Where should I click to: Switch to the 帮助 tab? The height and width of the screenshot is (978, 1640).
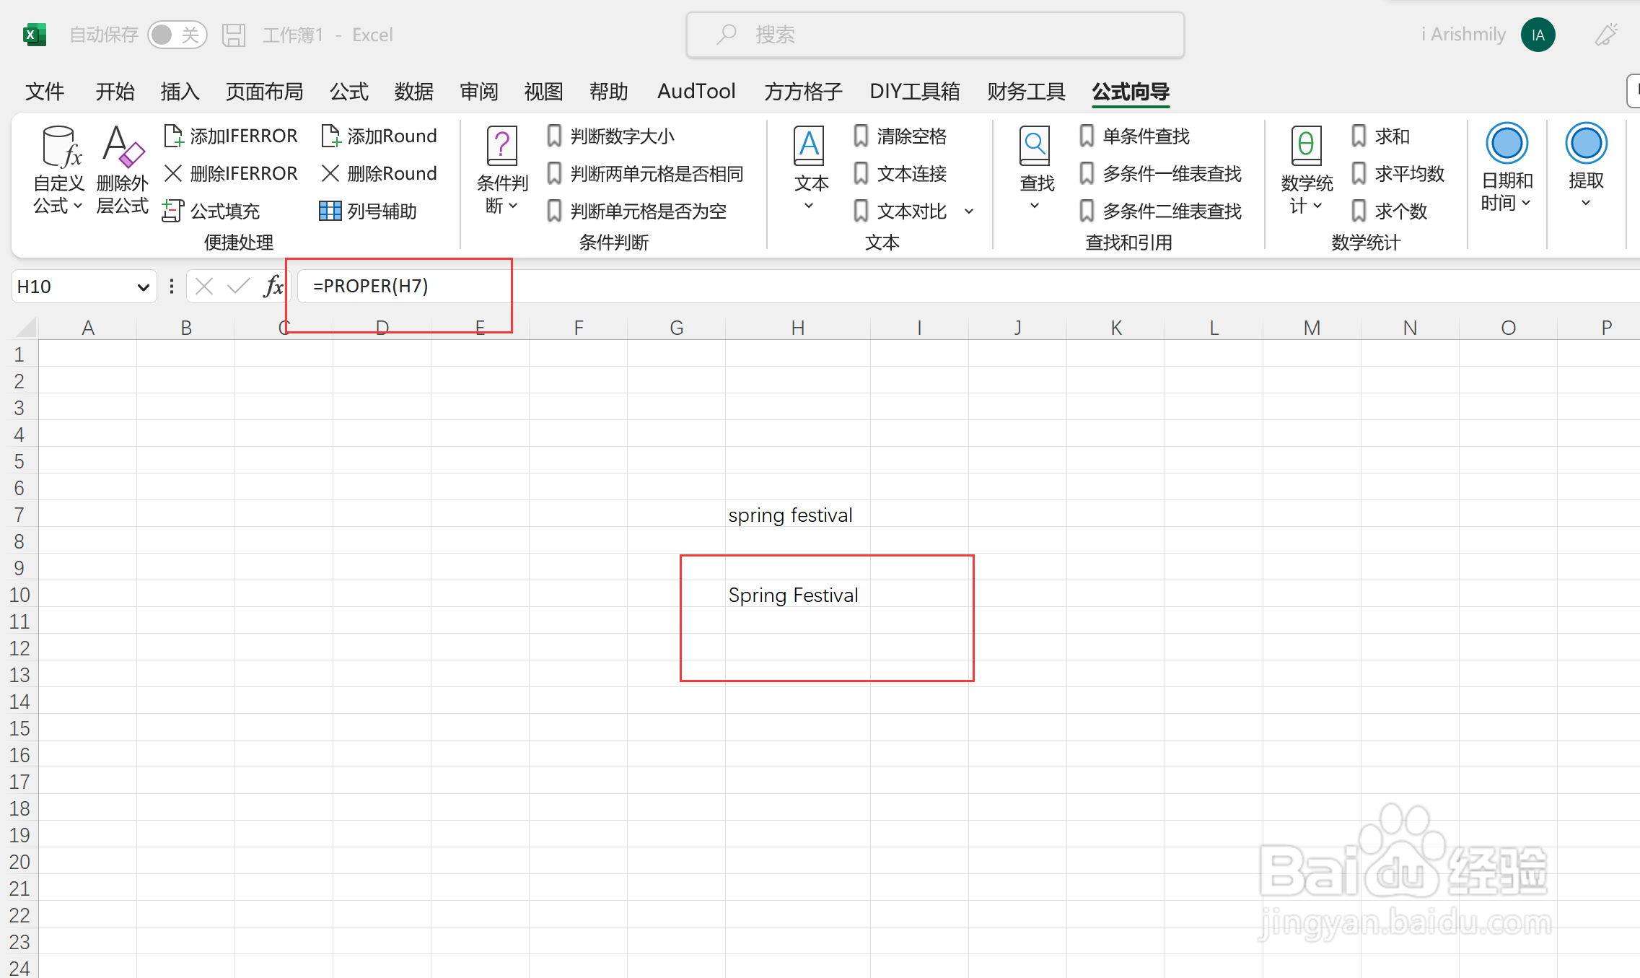(x=608, y=92)
